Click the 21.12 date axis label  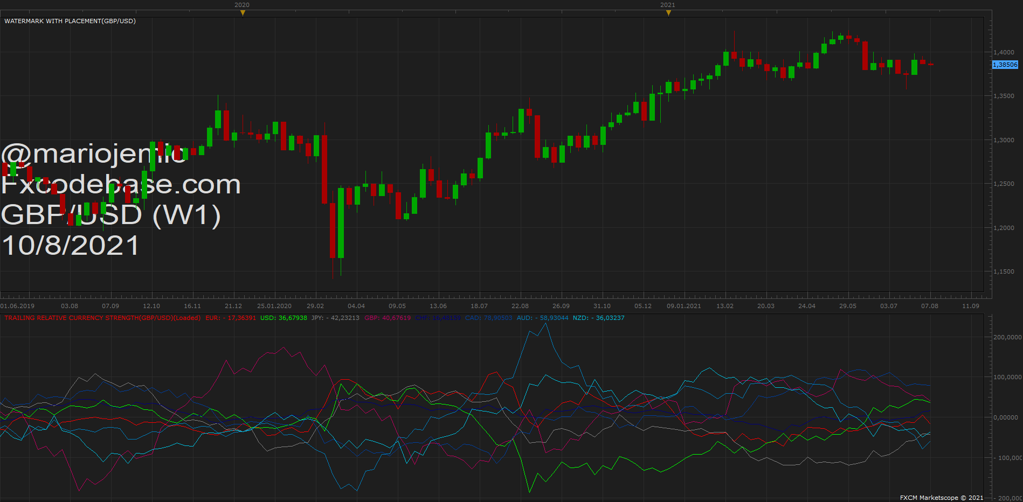233,306
